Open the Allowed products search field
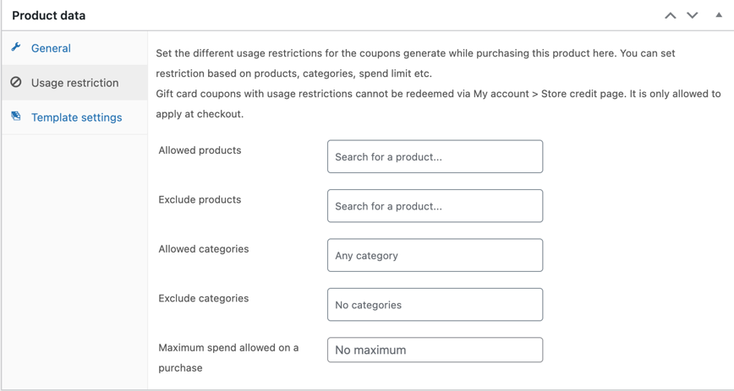This screenshot has height=391, width=734. point(435,156)
